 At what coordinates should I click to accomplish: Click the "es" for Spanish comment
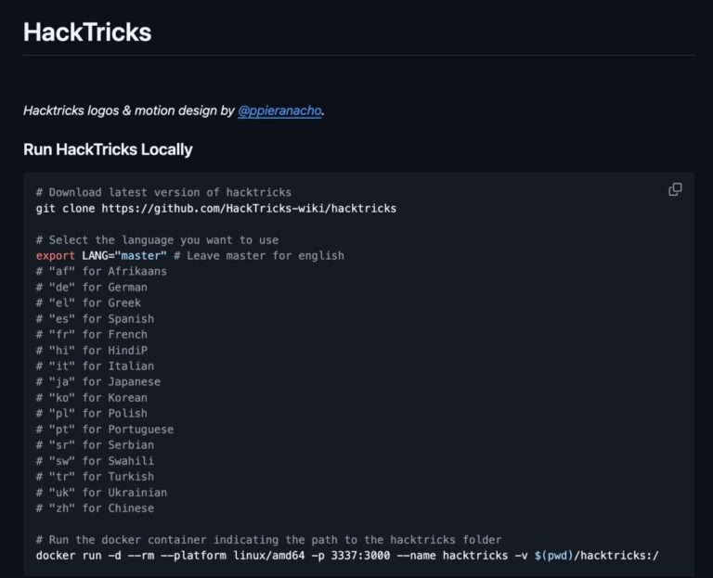tap(95, 318)
